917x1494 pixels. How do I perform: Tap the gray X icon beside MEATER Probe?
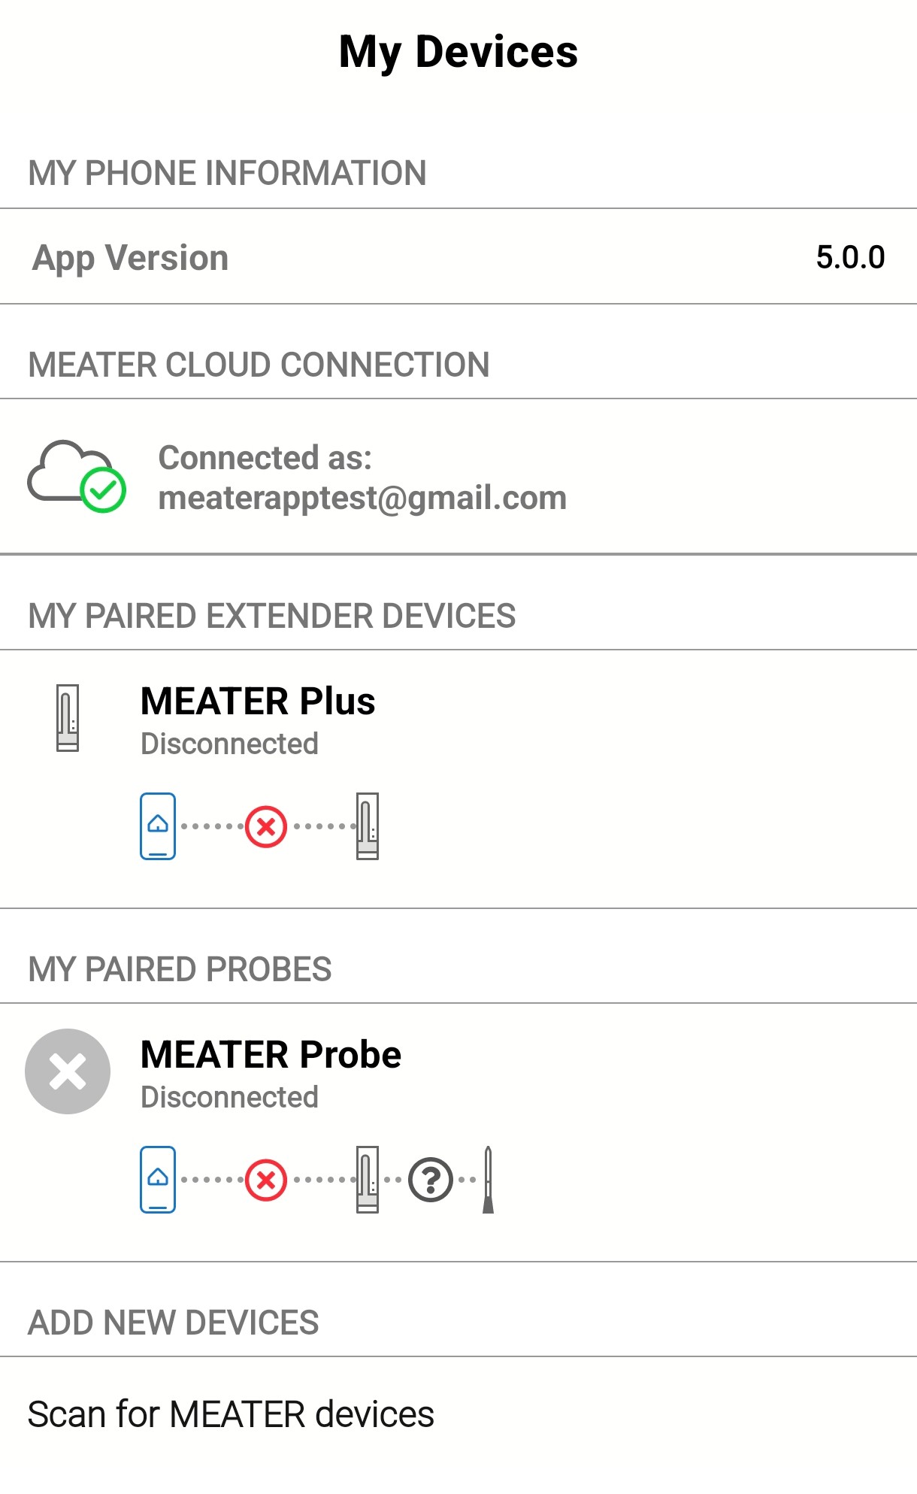pyautogui.click(x=68, y=1071)
